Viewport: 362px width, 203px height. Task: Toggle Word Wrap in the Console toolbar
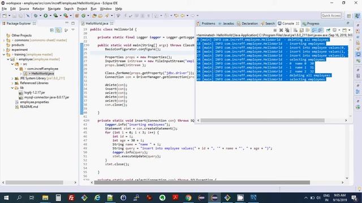click(308, 30)
